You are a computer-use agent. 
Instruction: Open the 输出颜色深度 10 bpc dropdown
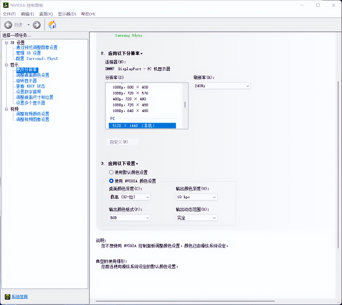pos(197,197)
